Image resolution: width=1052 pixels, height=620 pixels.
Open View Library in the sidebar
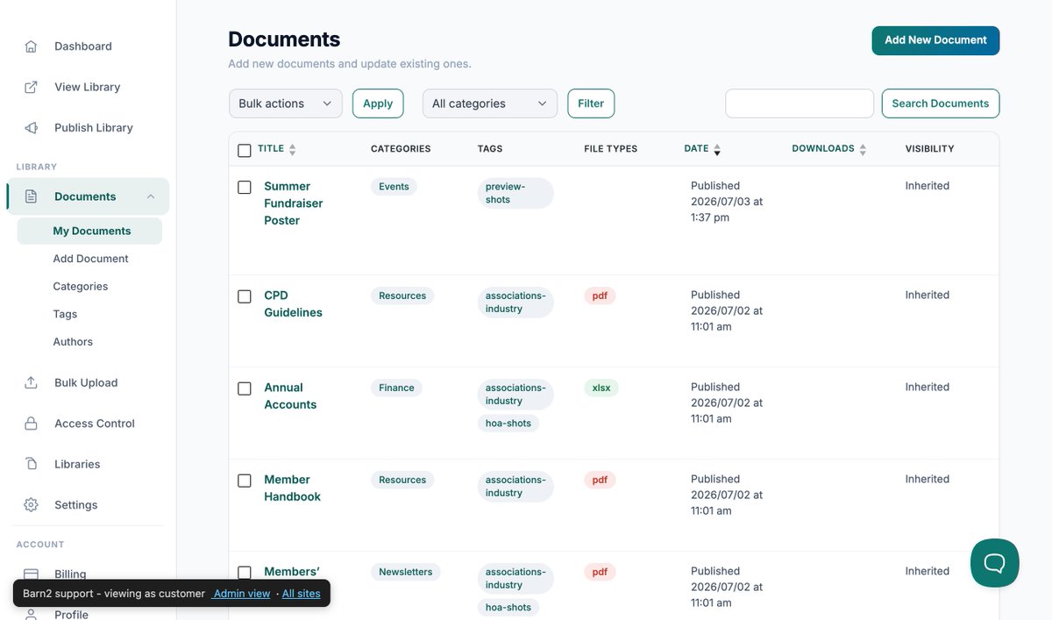pos(88,87)
